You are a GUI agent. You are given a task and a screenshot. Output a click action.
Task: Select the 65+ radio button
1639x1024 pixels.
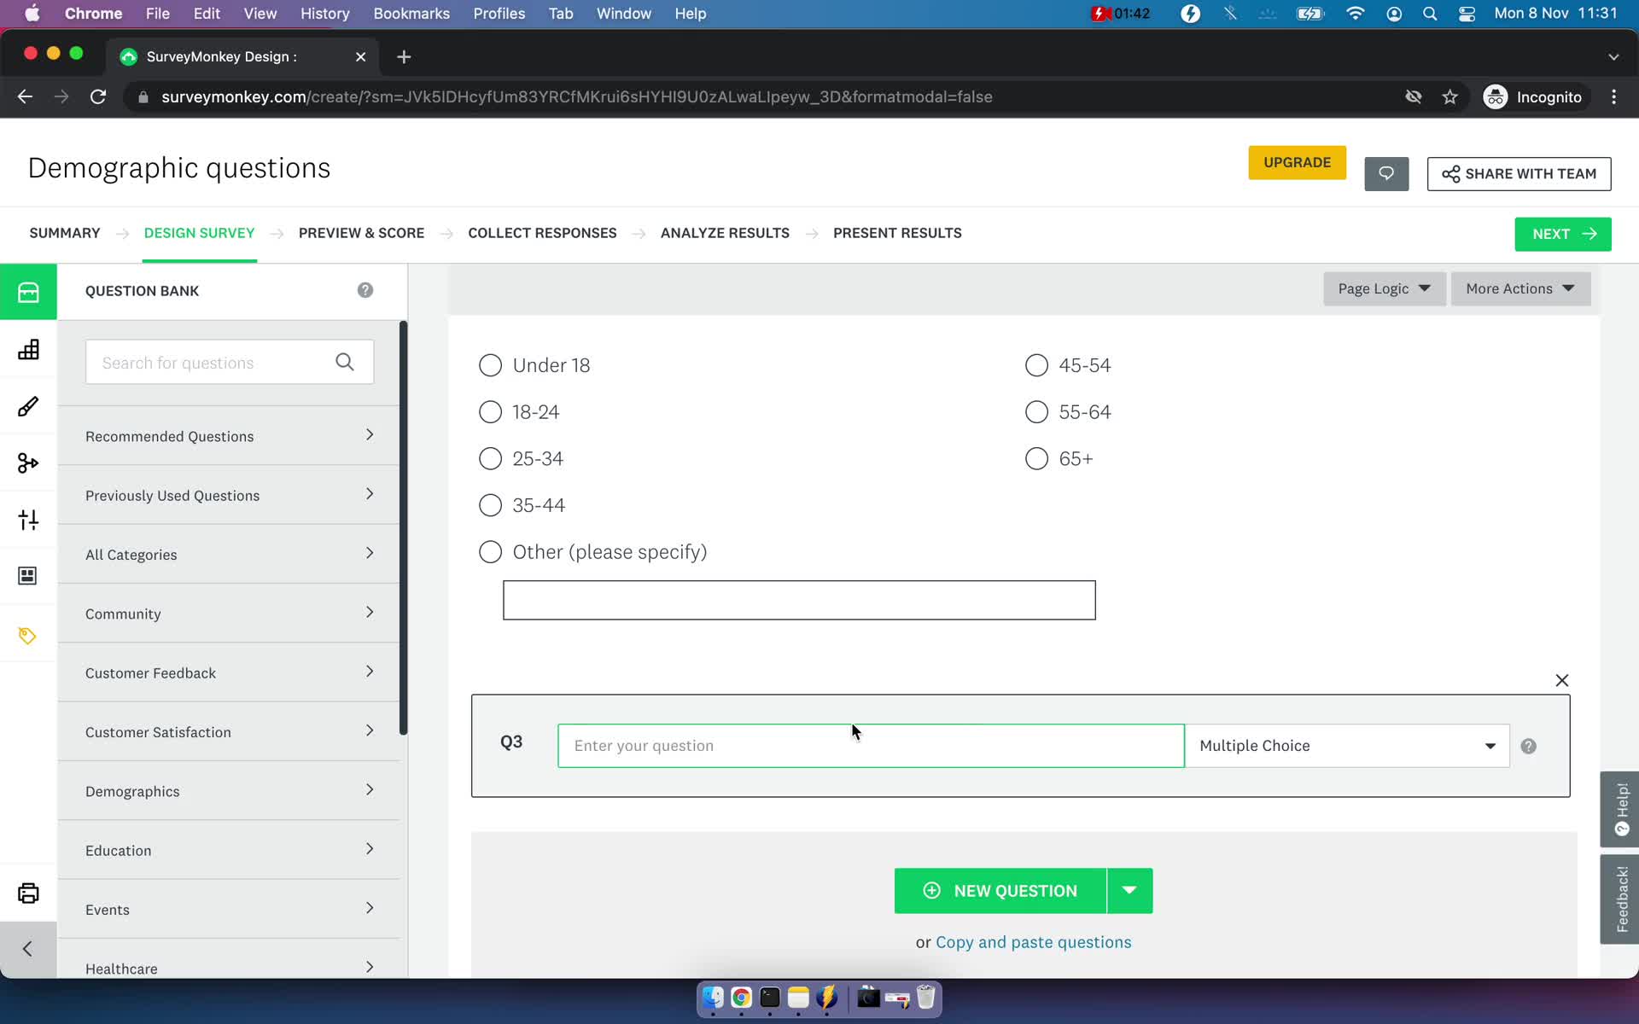(x=1037, y=457)
